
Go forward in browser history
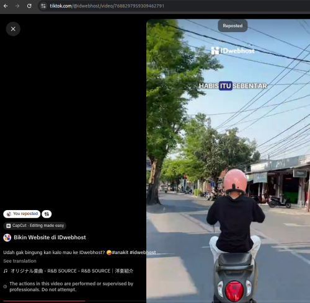point(17,6)
